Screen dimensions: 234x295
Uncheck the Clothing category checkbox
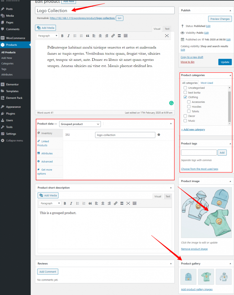185,97
